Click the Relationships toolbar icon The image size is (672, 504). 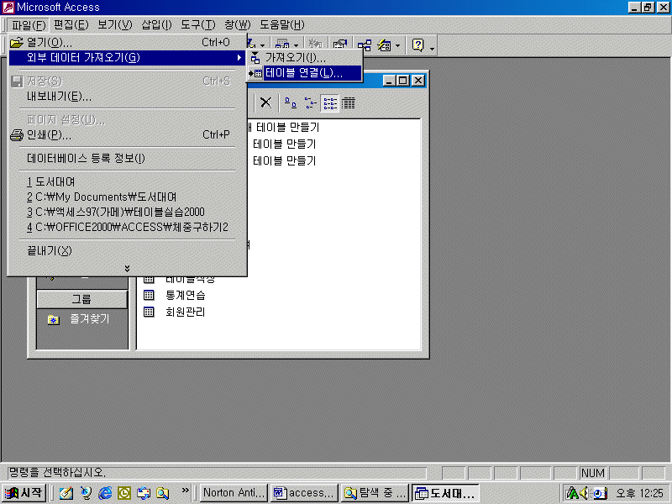click(x=365, y=45)
